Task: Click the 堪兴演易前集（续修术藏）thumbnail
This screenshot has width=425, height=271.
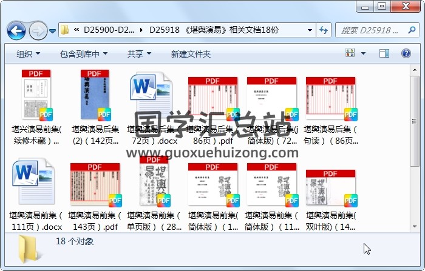Action: pos(35,98)
